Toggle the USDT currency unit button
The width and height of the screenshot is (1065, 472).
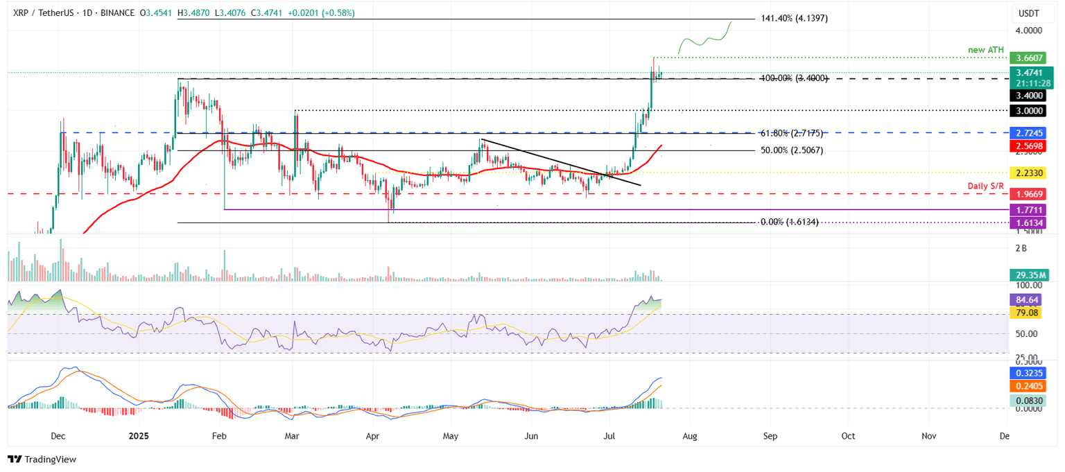tap(1028, 11)
